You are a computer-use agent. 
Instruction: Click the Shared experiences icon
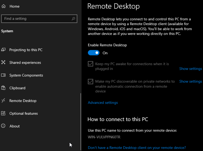3,62
